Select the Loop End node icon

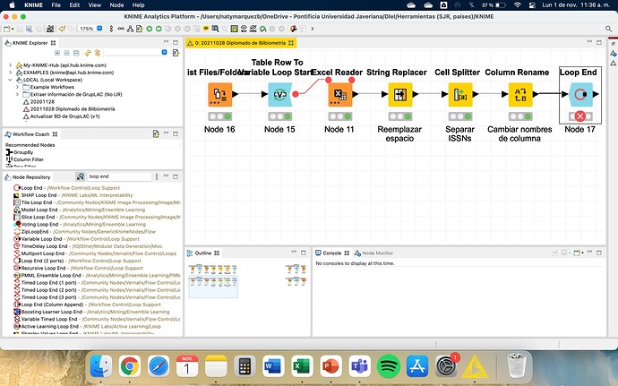(x=580, y=95)
